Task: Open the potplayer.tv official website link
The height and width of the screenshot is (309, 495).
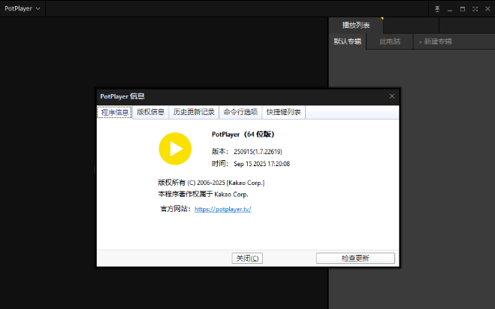Action: [x=222, y=210]
